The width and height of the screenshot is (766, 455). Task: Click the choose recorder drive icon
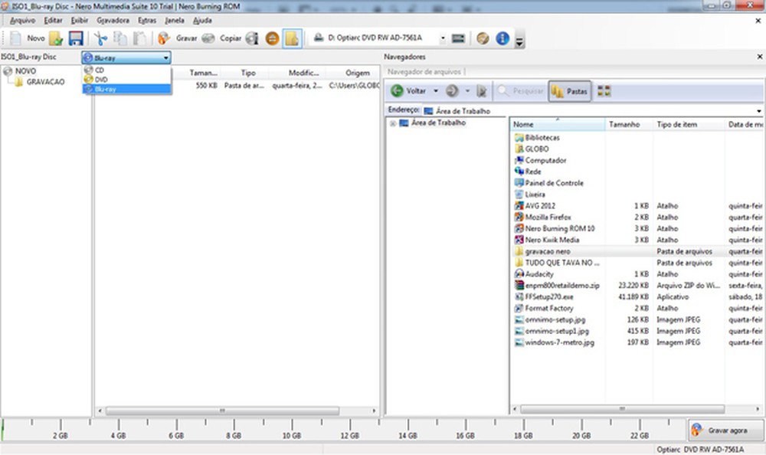pyautogui.click(x=458, y=38)
